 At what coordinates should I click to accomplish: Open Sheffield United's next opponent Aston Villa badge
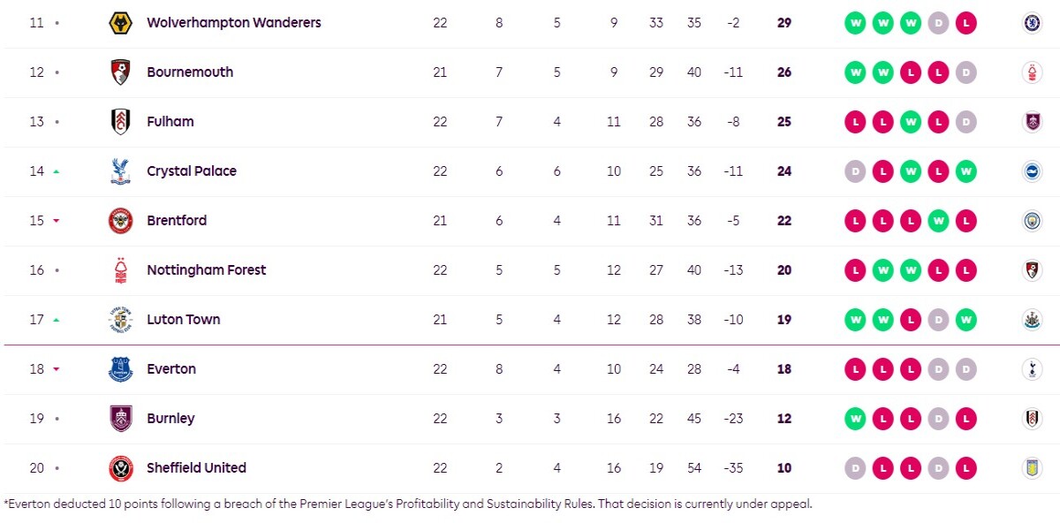[x=1031, y=468]
